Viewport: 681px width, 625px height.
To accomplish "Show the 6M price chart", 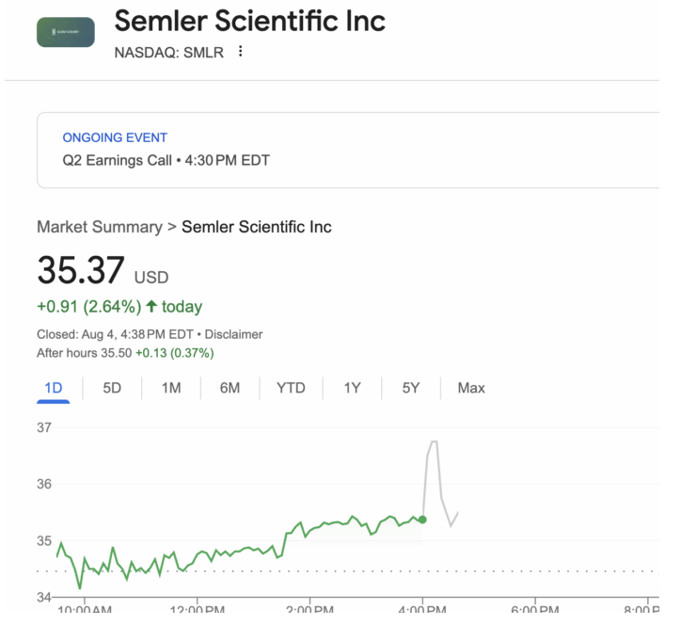I will point(230,388).
